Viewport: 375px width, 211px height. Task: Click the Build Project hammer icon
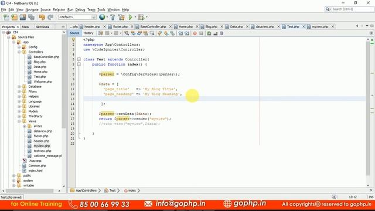112,17
